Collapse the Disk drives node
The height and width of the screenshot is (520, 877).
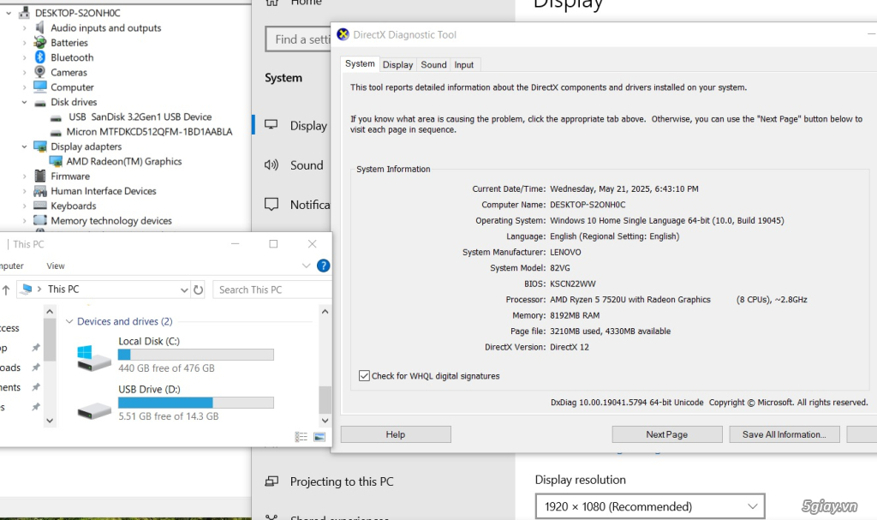click(24, 102)
